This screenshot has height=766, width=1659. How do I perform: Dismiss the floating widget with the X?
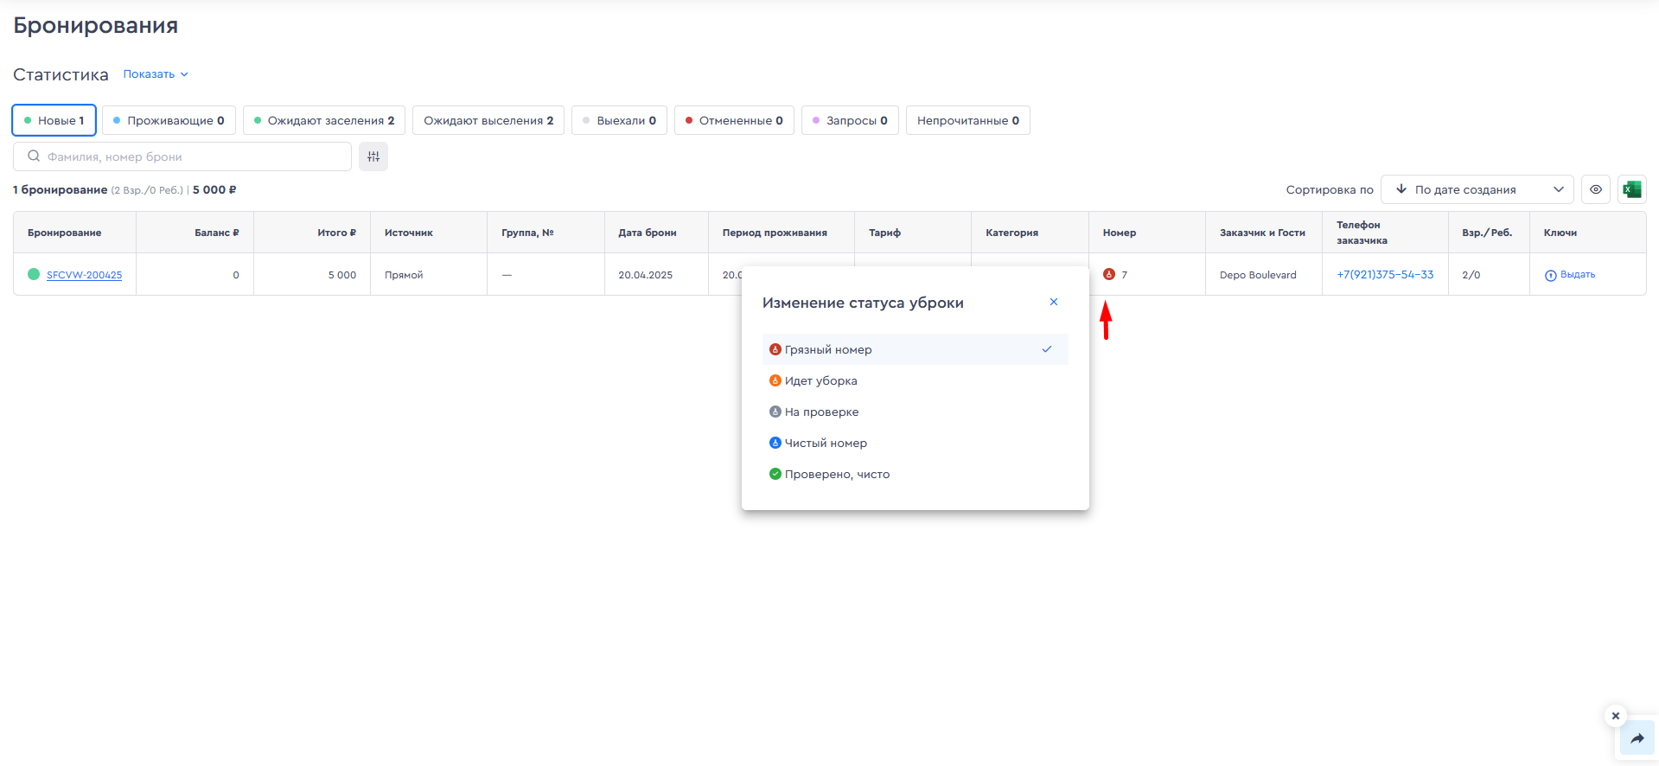coord(1615,716)
